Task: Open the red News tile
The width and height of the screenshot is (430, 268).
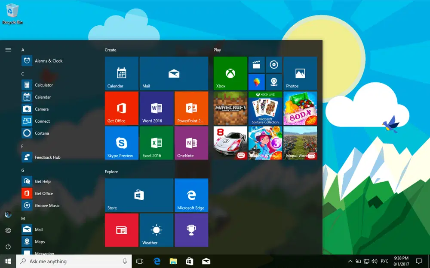Action: [x=122, y=230]
